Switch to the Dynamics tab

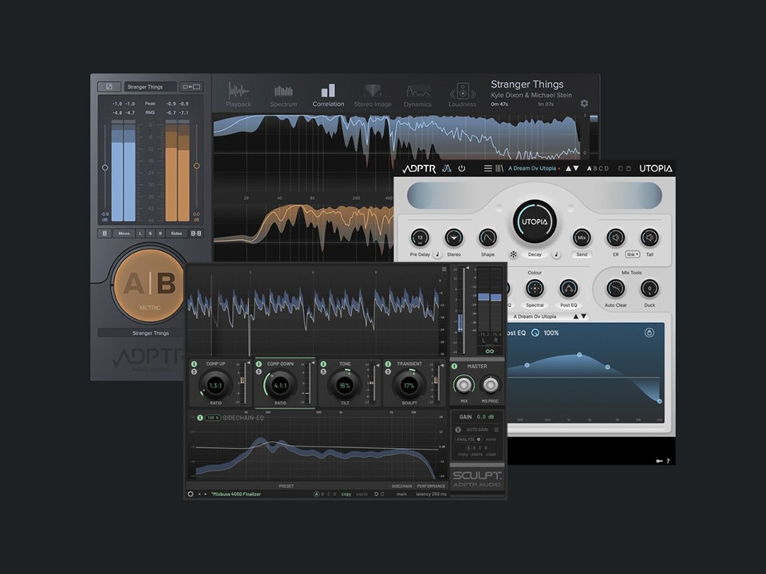(417, 95)
